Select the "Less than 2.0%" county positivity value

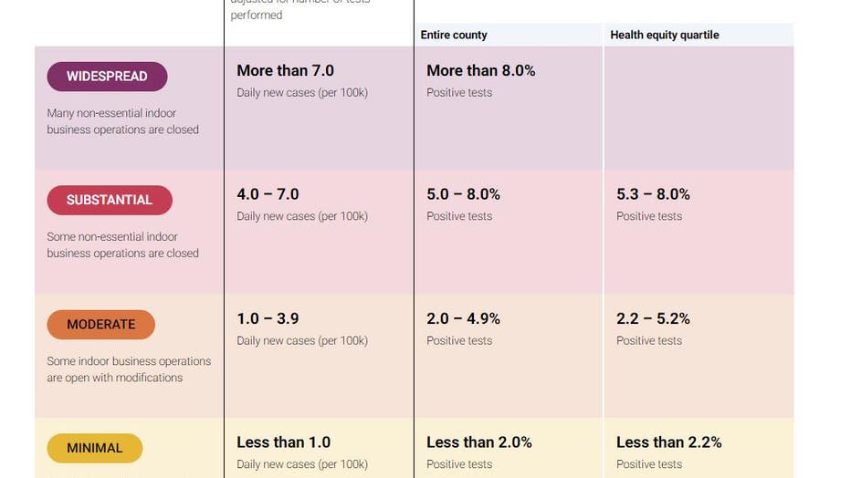(x=478, y=442)
